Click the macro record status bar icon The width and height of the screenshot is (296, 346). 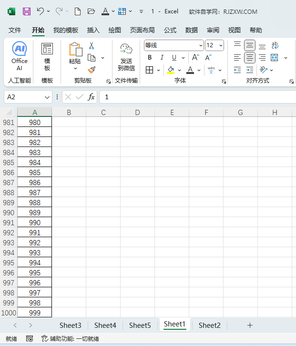[30, 338]
